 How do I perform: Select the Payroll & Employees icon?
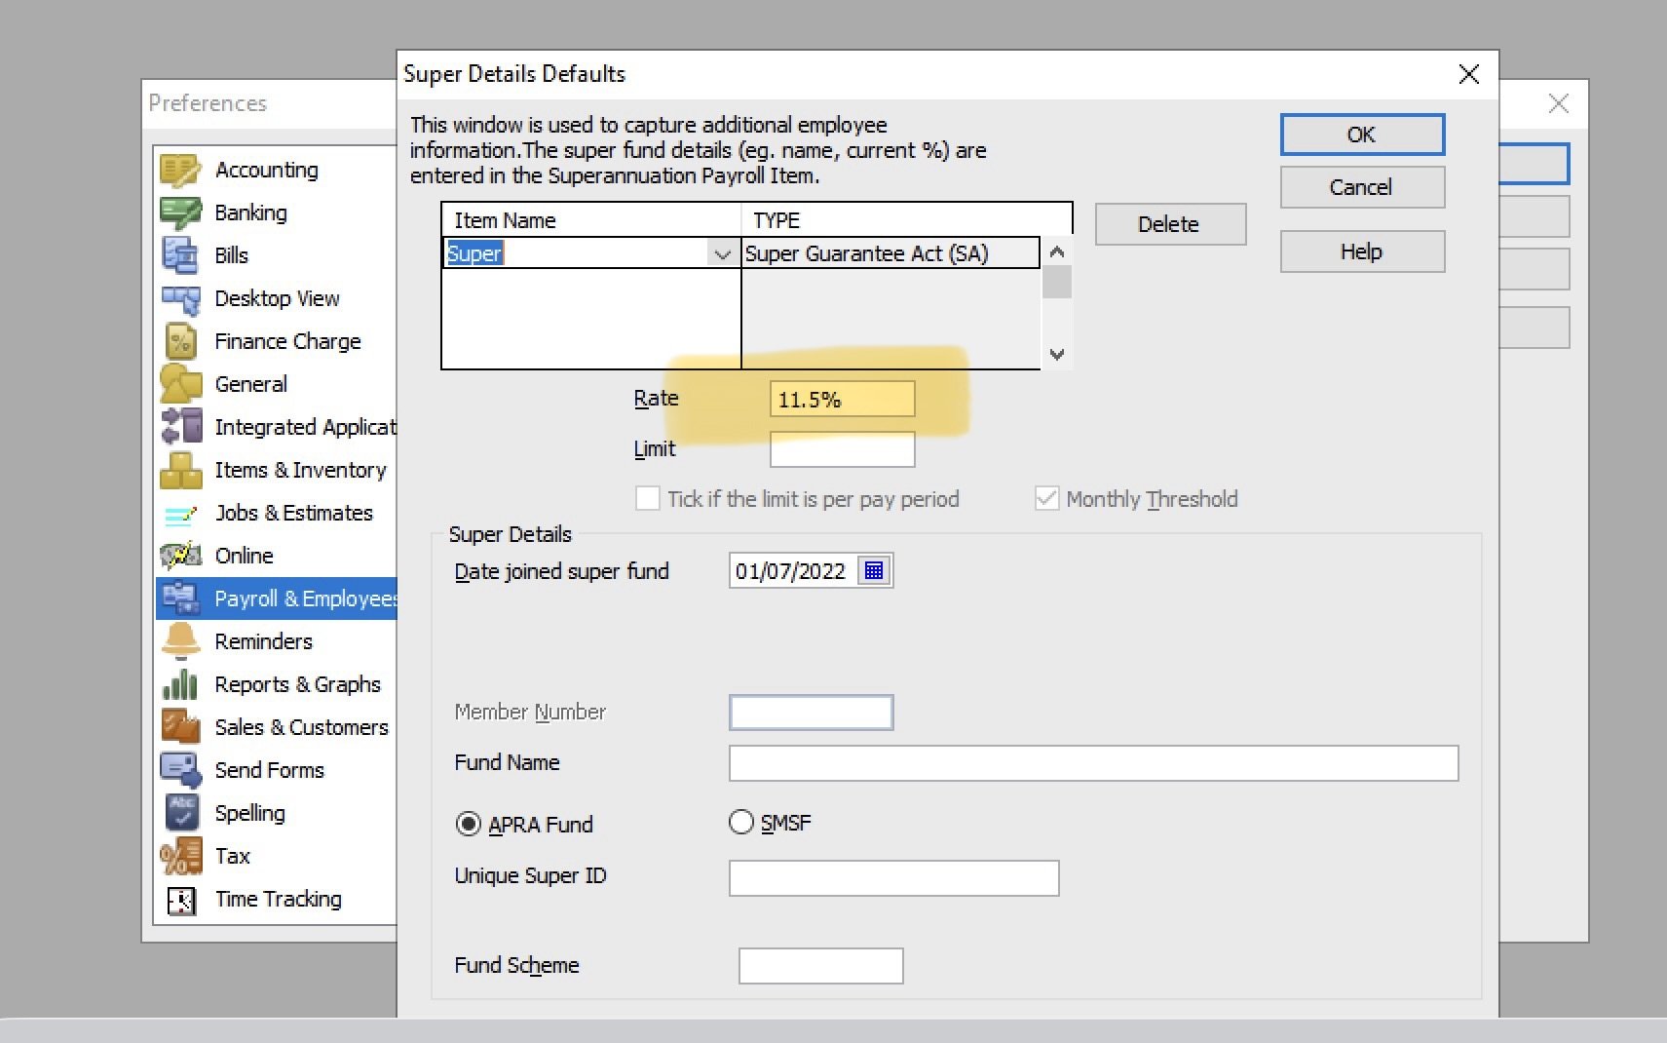pos(180,599)
